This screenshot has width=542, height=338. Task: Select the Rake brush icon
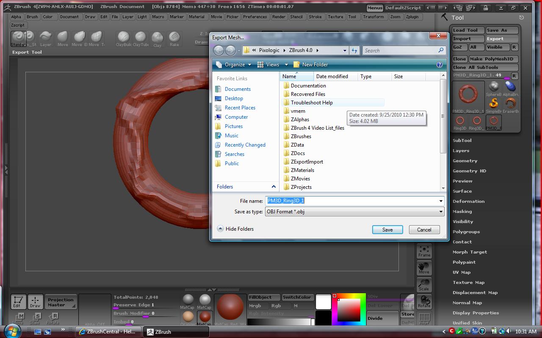tap(174, 38)
